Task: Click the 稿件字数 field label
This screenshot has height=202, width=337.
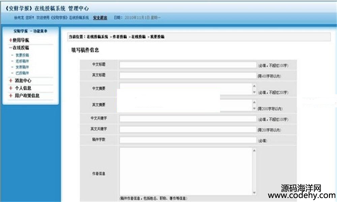Action: (99, 139)
